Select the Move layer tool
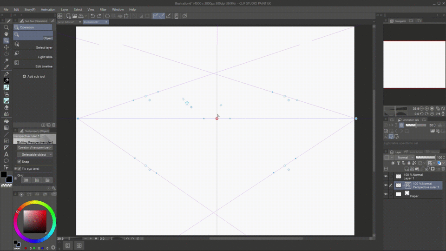Image resolution: width=446 pixels, height=251 pixels. 6,47
